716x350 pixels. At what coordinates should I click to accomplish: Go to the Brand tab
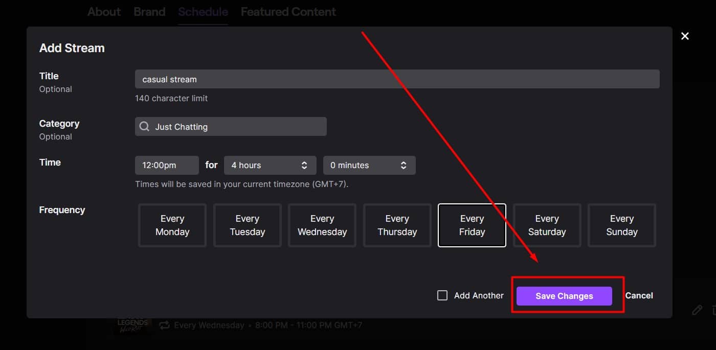coord(149,11)
